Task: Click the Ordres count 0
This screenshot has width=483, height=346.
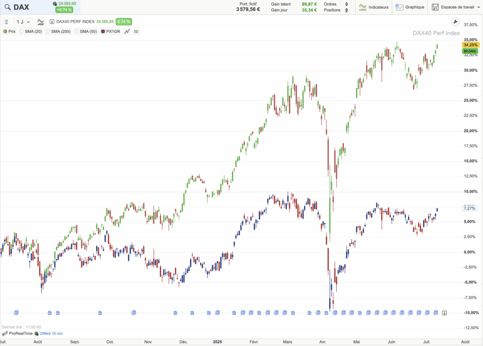Action: click(x=347, y=4)
